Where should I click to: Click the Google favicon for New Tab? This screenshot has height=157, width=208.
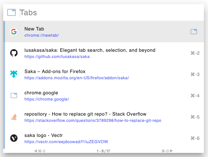pos(14,32)
